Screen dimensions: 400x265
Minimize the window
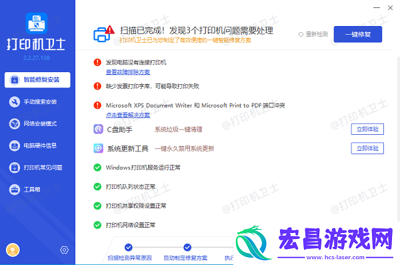tap(377, 7)
